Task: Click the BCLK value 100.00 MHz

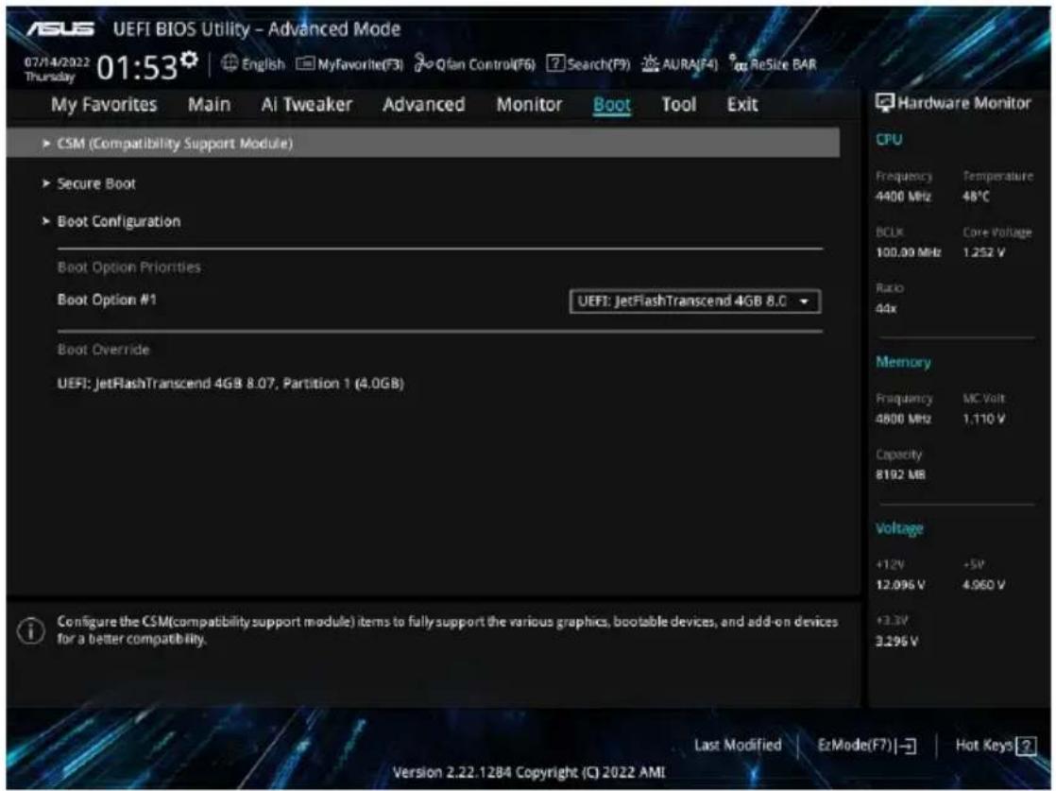Action: (x=908, y=252)
